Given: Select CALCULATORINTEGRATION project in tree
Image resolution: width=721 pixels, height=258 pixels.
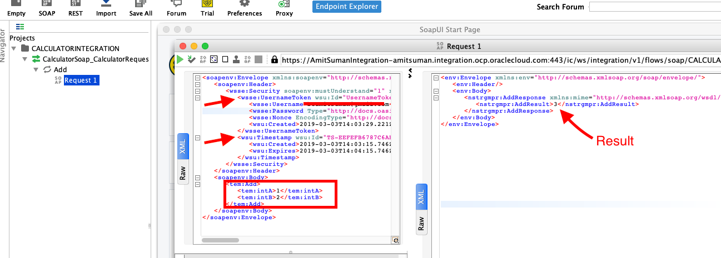Looking at the screenshot, I should [76, 49].
